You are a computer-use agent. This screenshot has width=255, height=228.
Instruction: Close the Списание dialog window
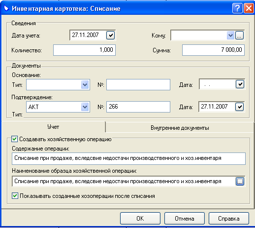pyautogui.click(x=249, y=8)
